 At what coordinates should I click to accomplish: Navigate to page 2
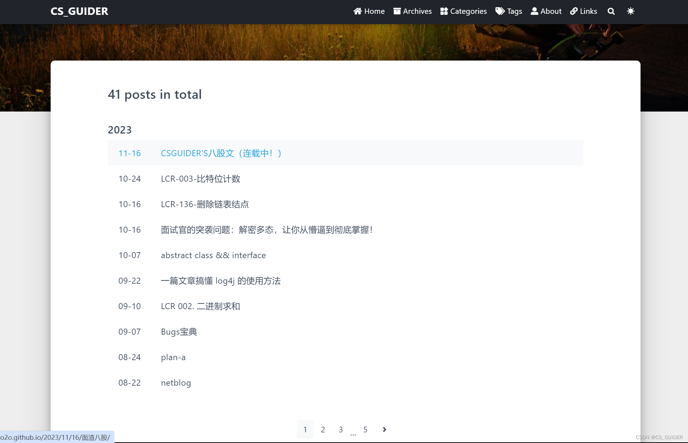(323, 430)
